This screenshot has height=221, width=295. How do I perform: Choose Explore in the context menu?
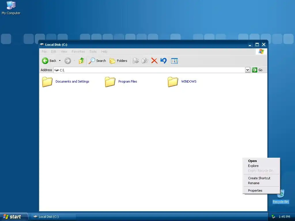coord(261,166)
